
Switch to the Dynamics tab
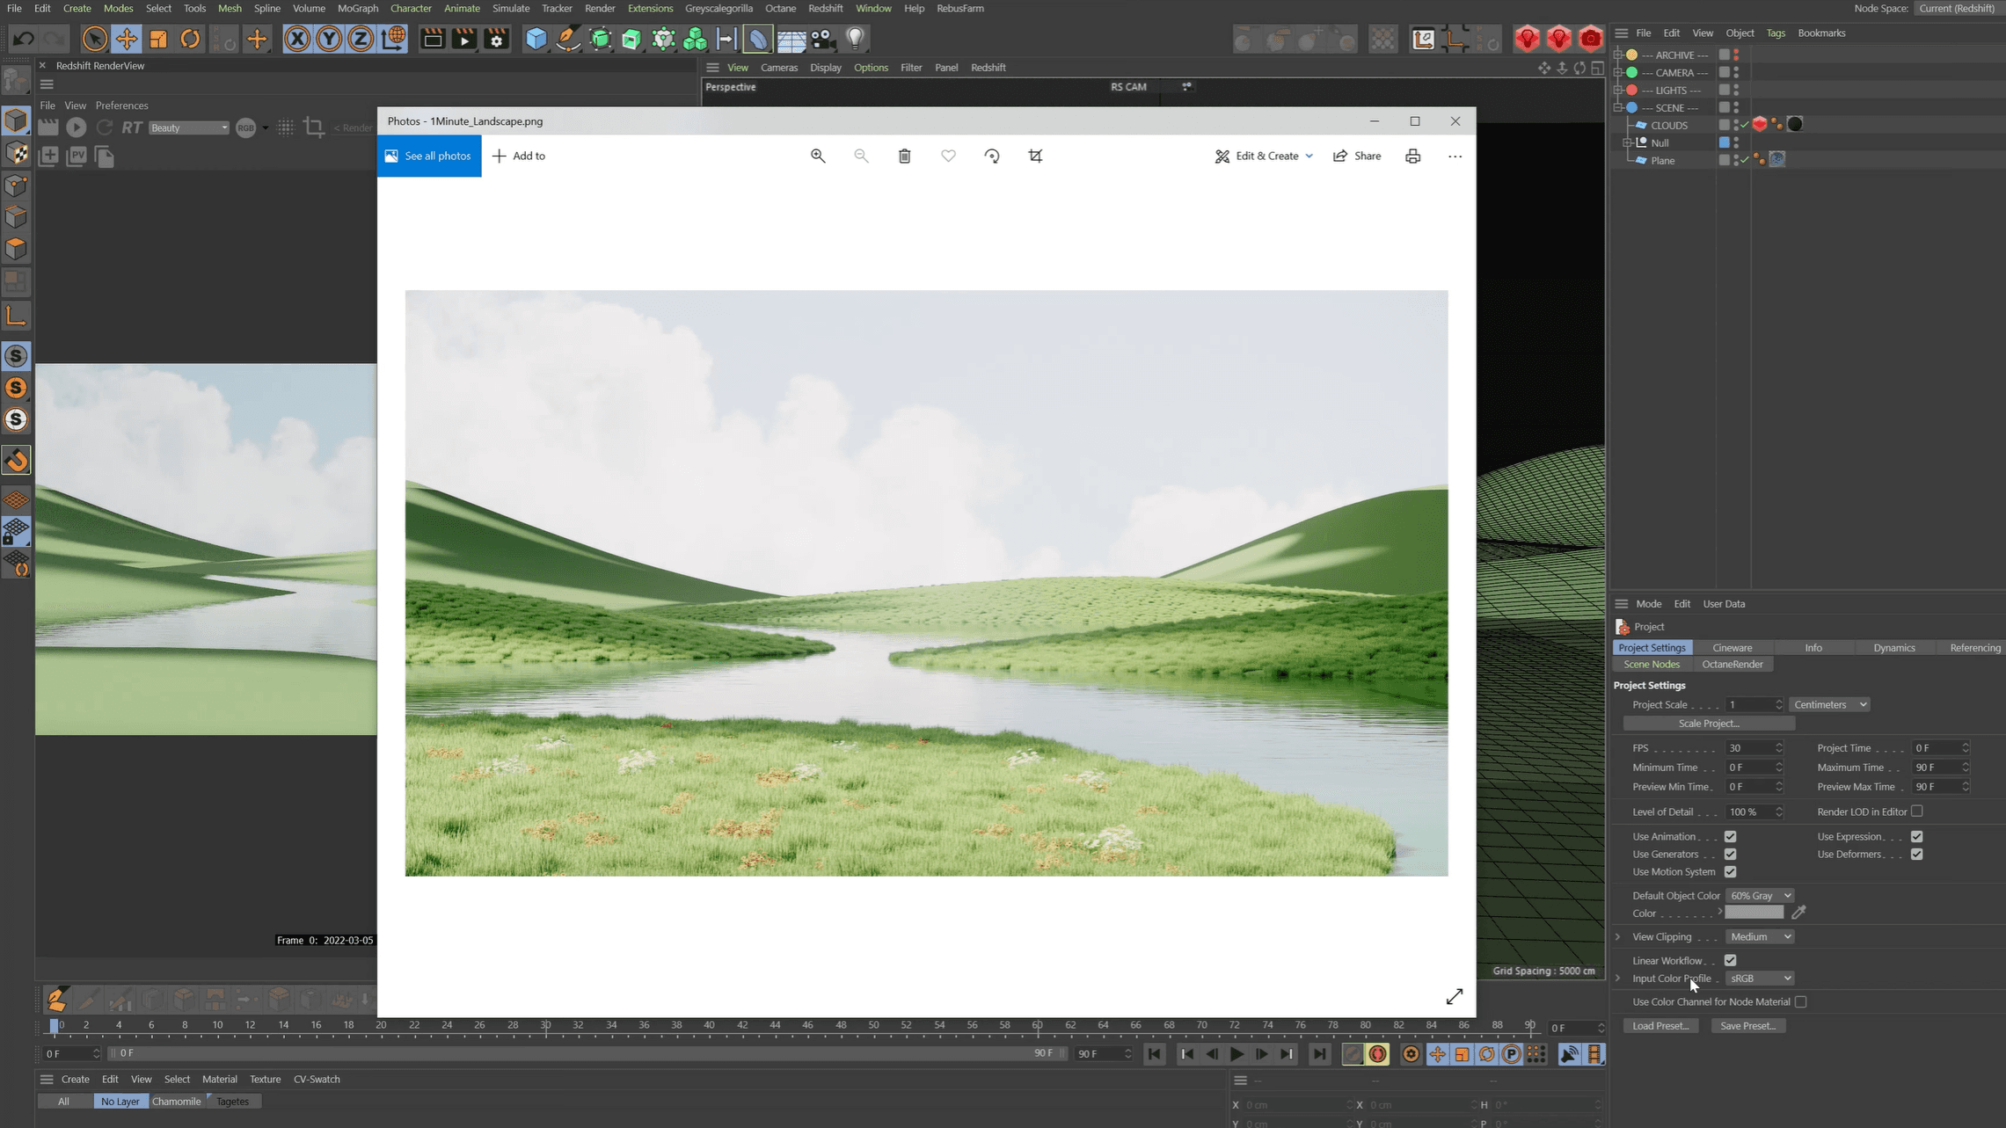coord(1893,648)
